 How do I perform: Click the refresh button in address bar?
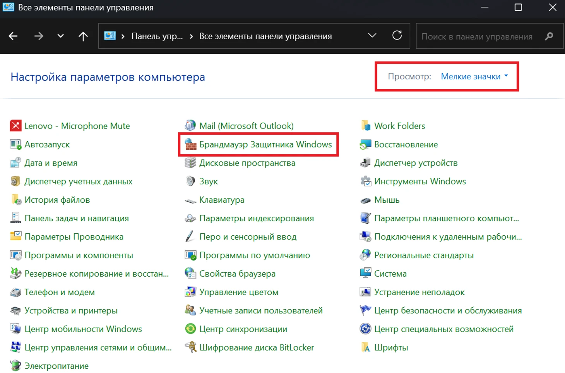(x=397, y=36)
